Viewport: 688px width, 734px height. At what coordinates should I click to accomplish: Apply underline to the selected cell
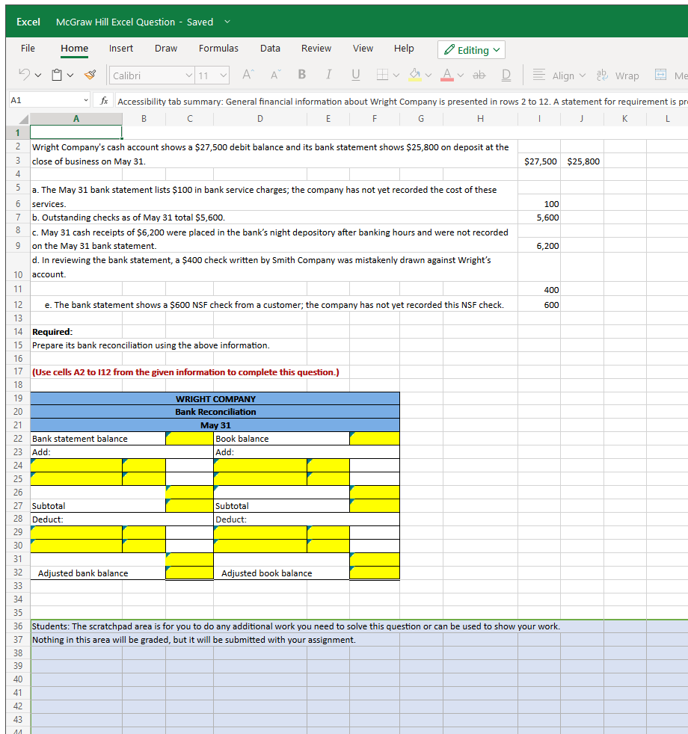coord(355,75)
